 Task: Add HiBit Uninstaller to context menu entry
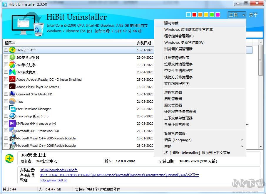pos(200,153)
